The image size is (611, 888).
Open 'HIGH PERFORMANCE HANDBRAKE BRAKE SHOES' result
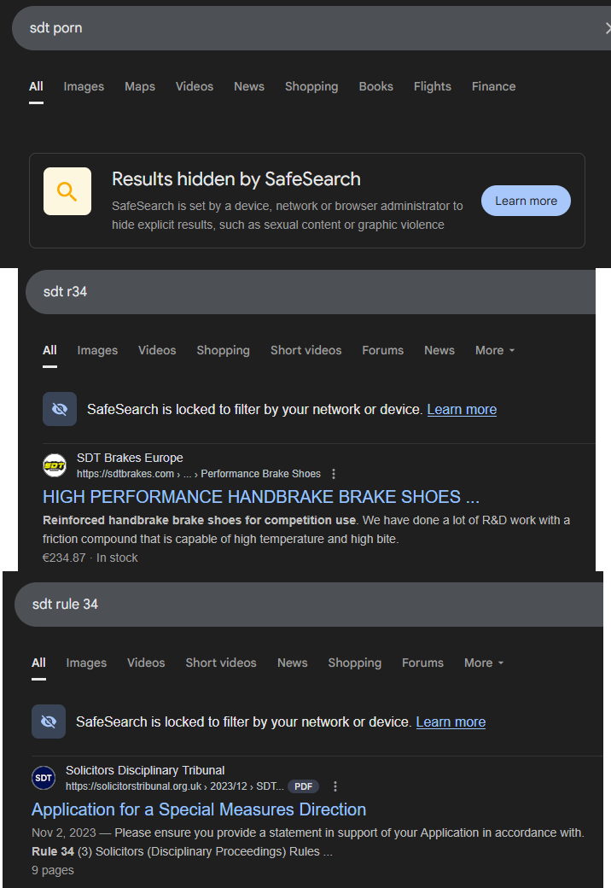point(261,497)
